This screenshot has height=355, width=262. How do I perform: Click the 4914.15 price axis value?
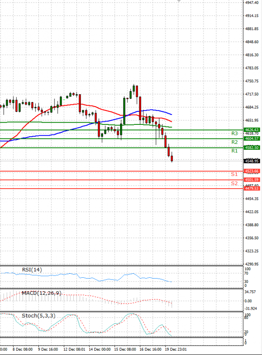point(252,16)
